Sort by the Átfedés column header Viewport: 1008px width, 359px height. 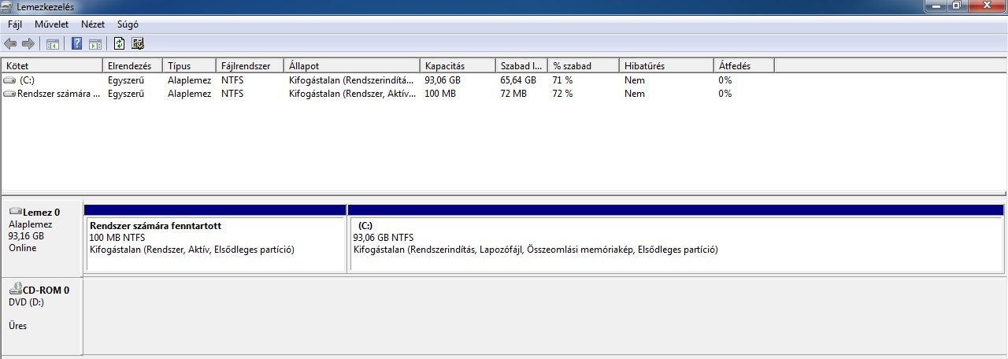click(744, 66)
